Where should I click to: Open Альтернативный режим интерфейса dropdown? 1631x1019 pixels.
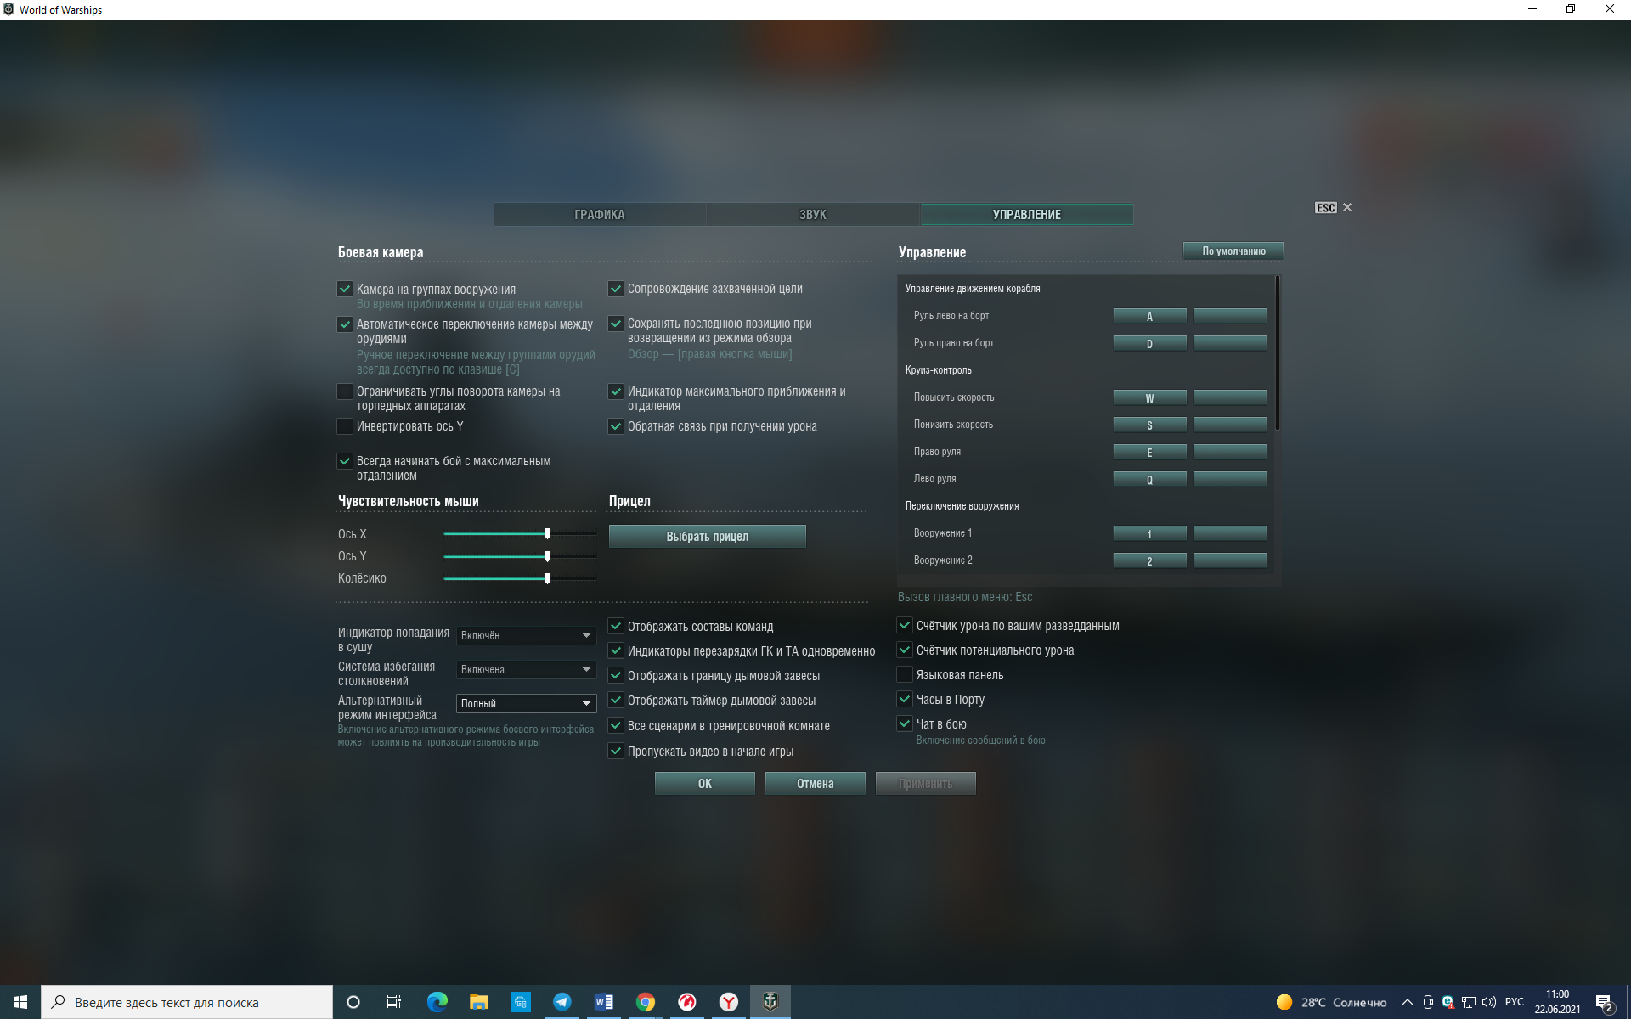point(526,703)
